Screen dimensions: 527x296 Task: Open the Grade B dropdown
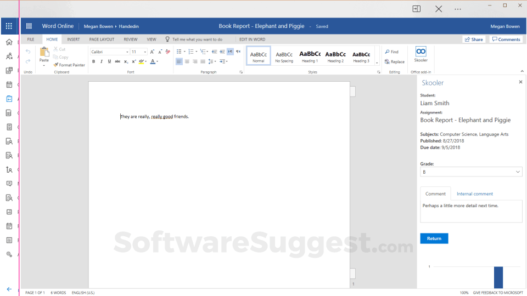pos(471,172)
